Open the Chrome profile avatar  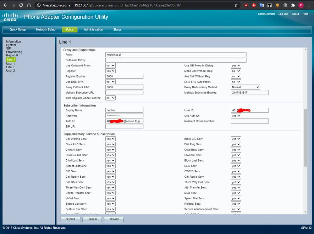301,5
